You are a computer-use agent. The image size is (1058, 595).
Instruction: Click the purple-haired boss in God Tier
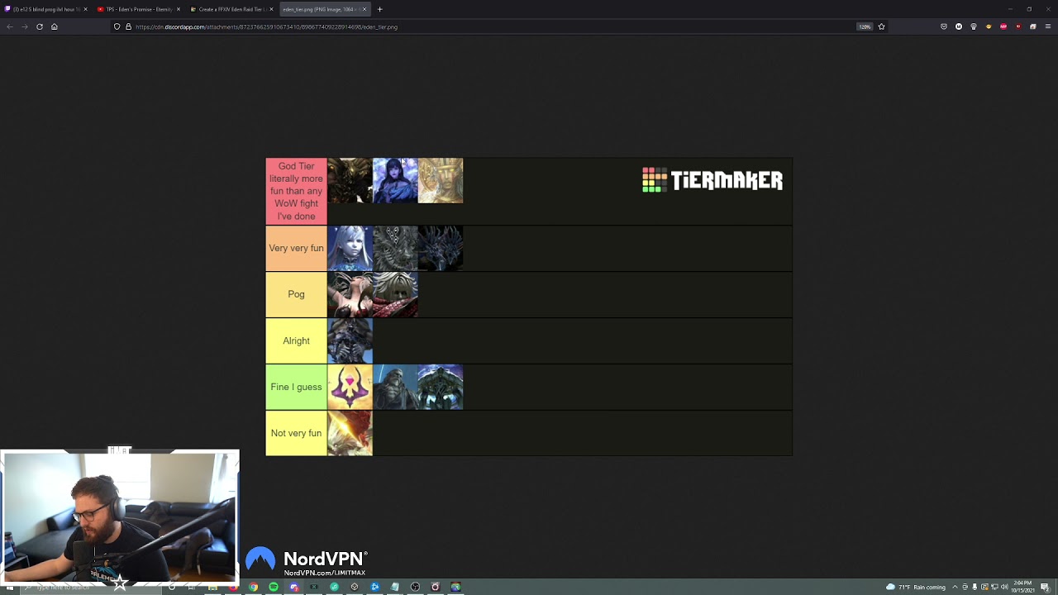point(395,180)
